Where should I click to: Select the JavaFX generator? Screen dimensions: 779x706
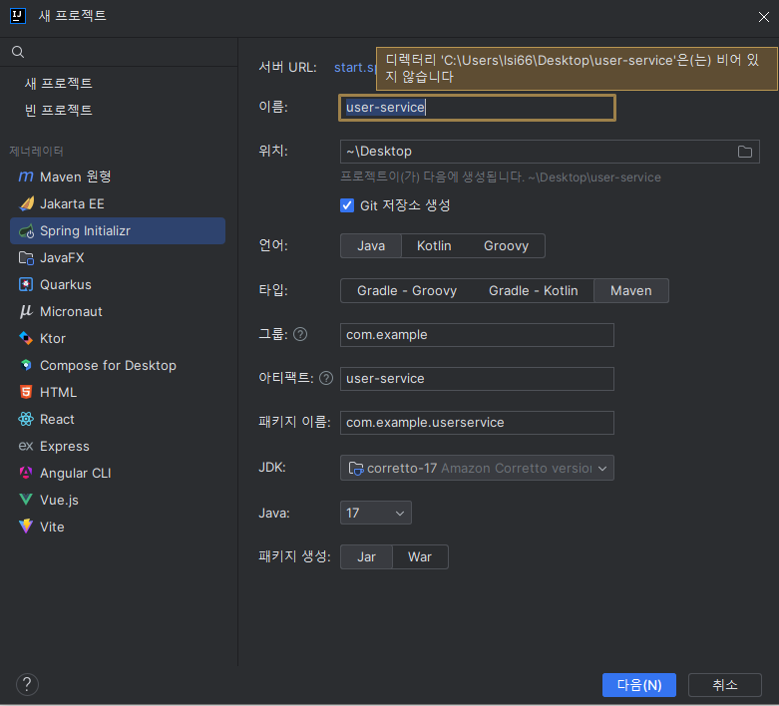[x=118, y=258]
